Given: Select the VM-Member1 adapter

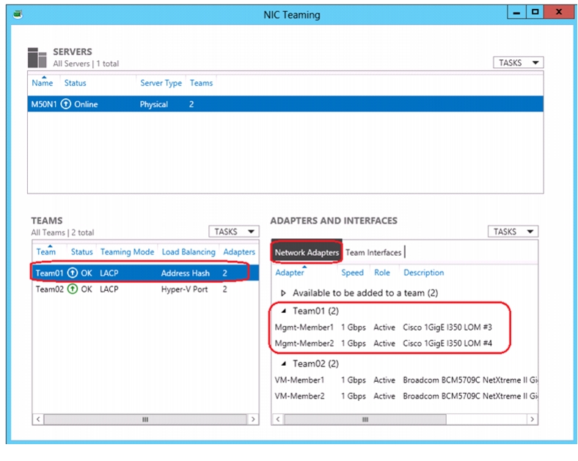Looking at the screenshot, I should (x=405, y=380).
